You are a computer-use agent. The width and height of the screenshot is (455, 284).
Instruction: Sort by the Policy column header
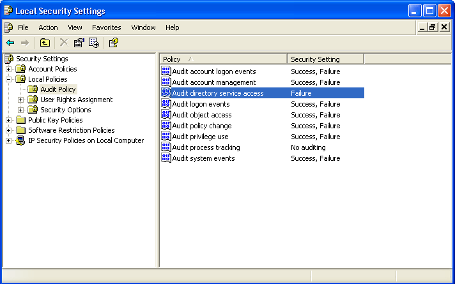click(x=222, y=59)
